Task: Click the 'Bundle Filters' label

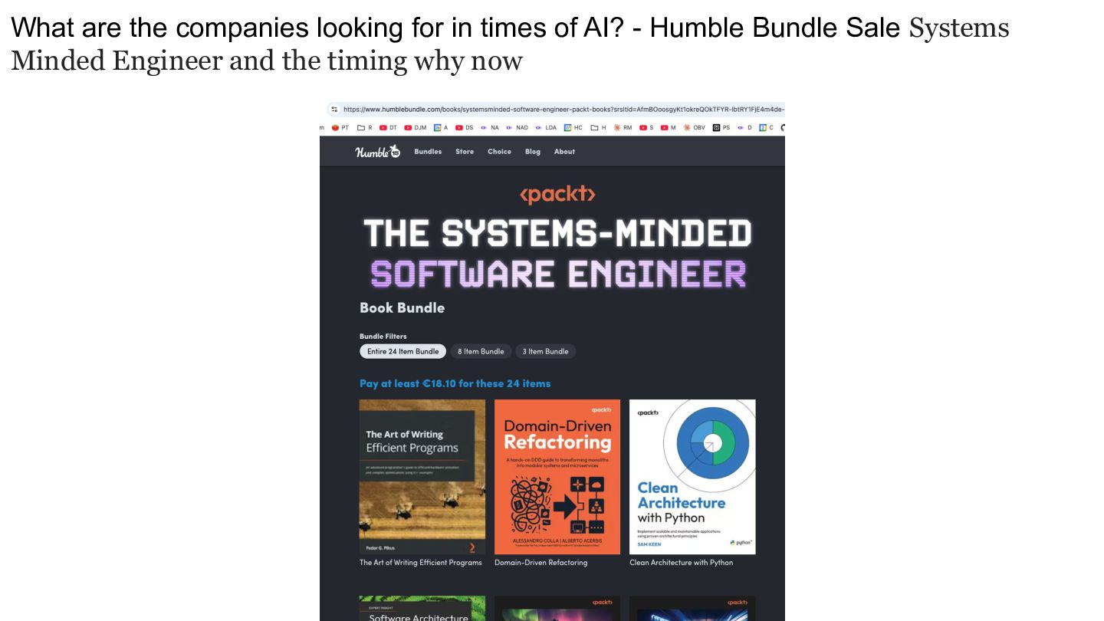Action: click(383, 337)
